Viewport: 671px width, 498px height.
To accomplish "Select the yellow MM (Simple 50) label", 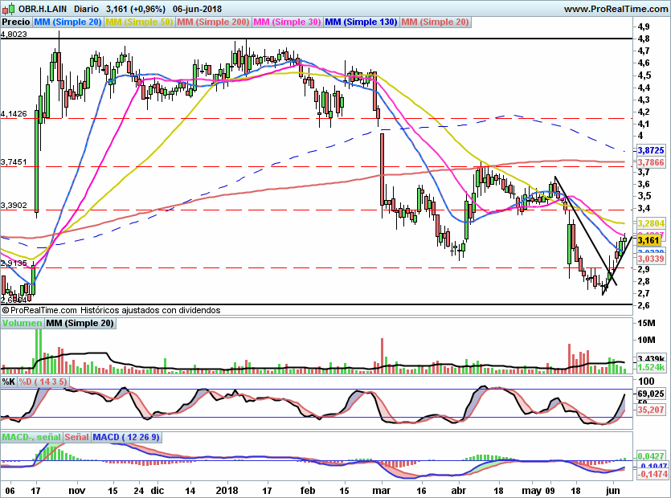I will (139, 22).
